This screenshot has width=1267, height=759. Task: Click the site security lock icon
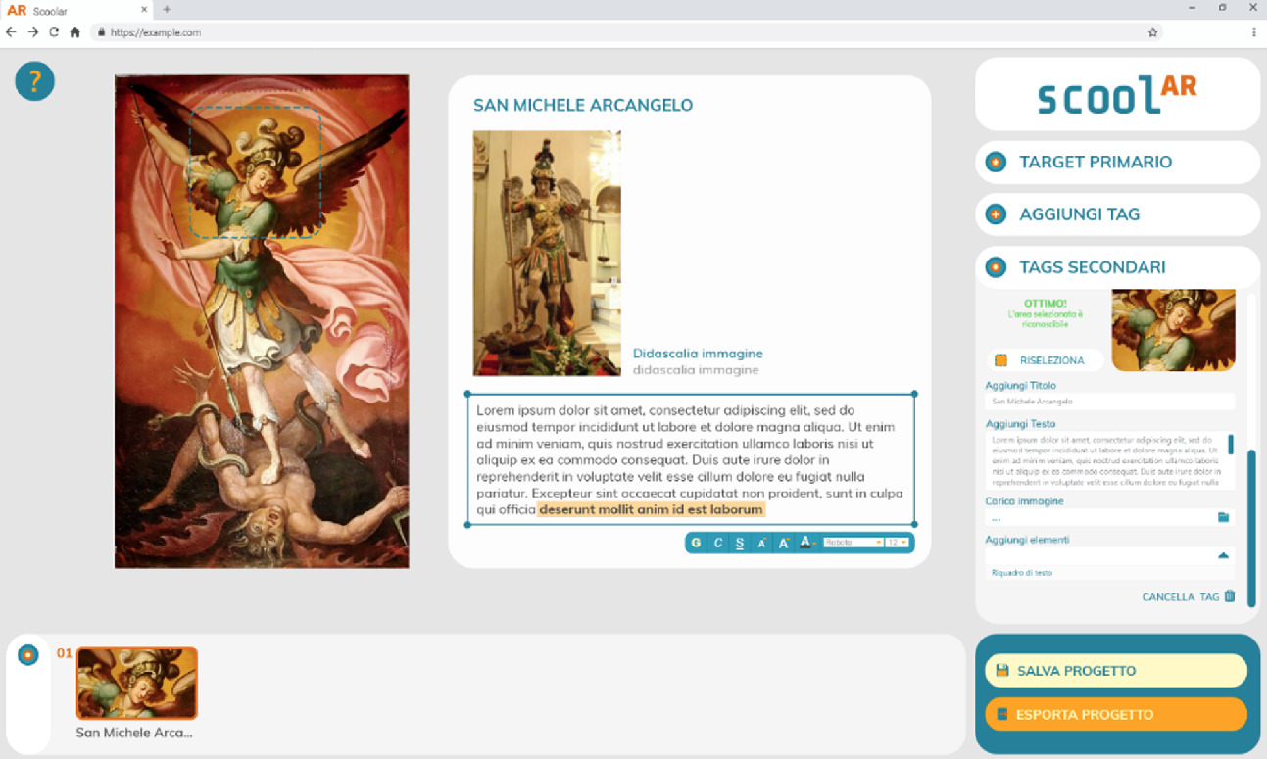point(100,32)
